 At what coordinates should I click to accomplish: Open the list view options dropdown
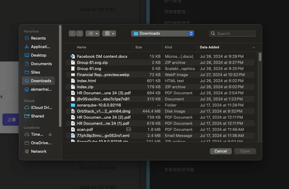[92, 33]
